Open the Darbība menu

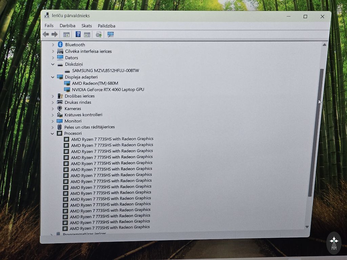point(67,26)
